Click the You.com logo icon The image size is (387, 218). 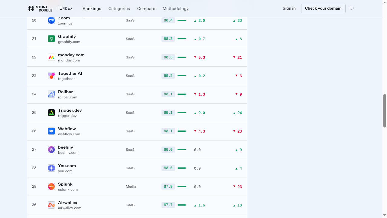tap(51, 168)
